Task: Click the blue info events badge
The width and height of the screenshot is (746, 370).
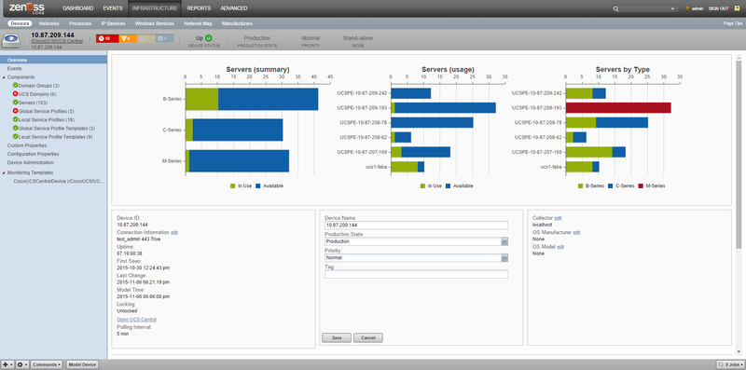Action: tap(165, 38)
